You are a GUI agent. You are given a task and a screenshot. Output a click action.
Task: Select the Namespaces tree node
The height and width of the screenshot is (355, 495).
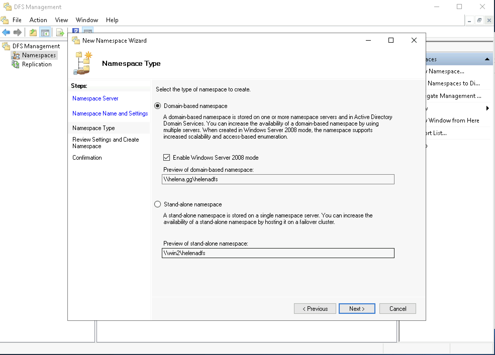[x=39, y=55]
